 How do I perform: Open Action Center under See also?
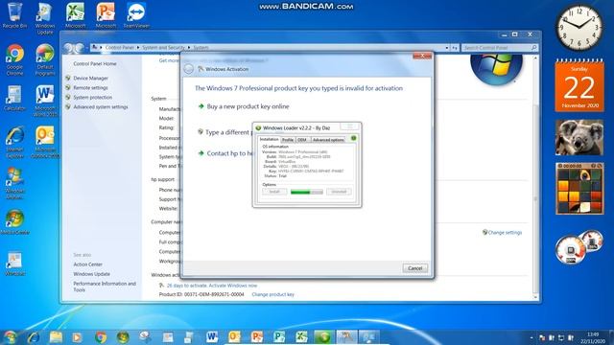click(x=87, y=264)
